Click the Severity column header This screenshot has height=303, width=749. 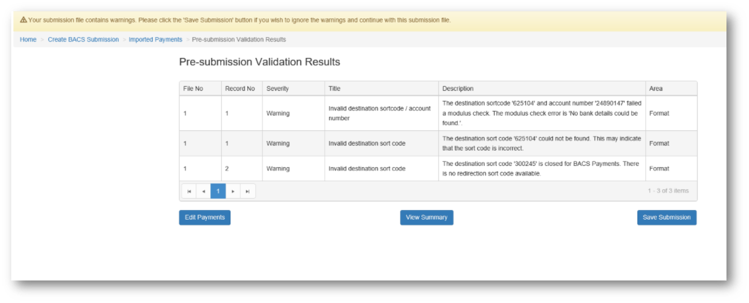(278, 88)
